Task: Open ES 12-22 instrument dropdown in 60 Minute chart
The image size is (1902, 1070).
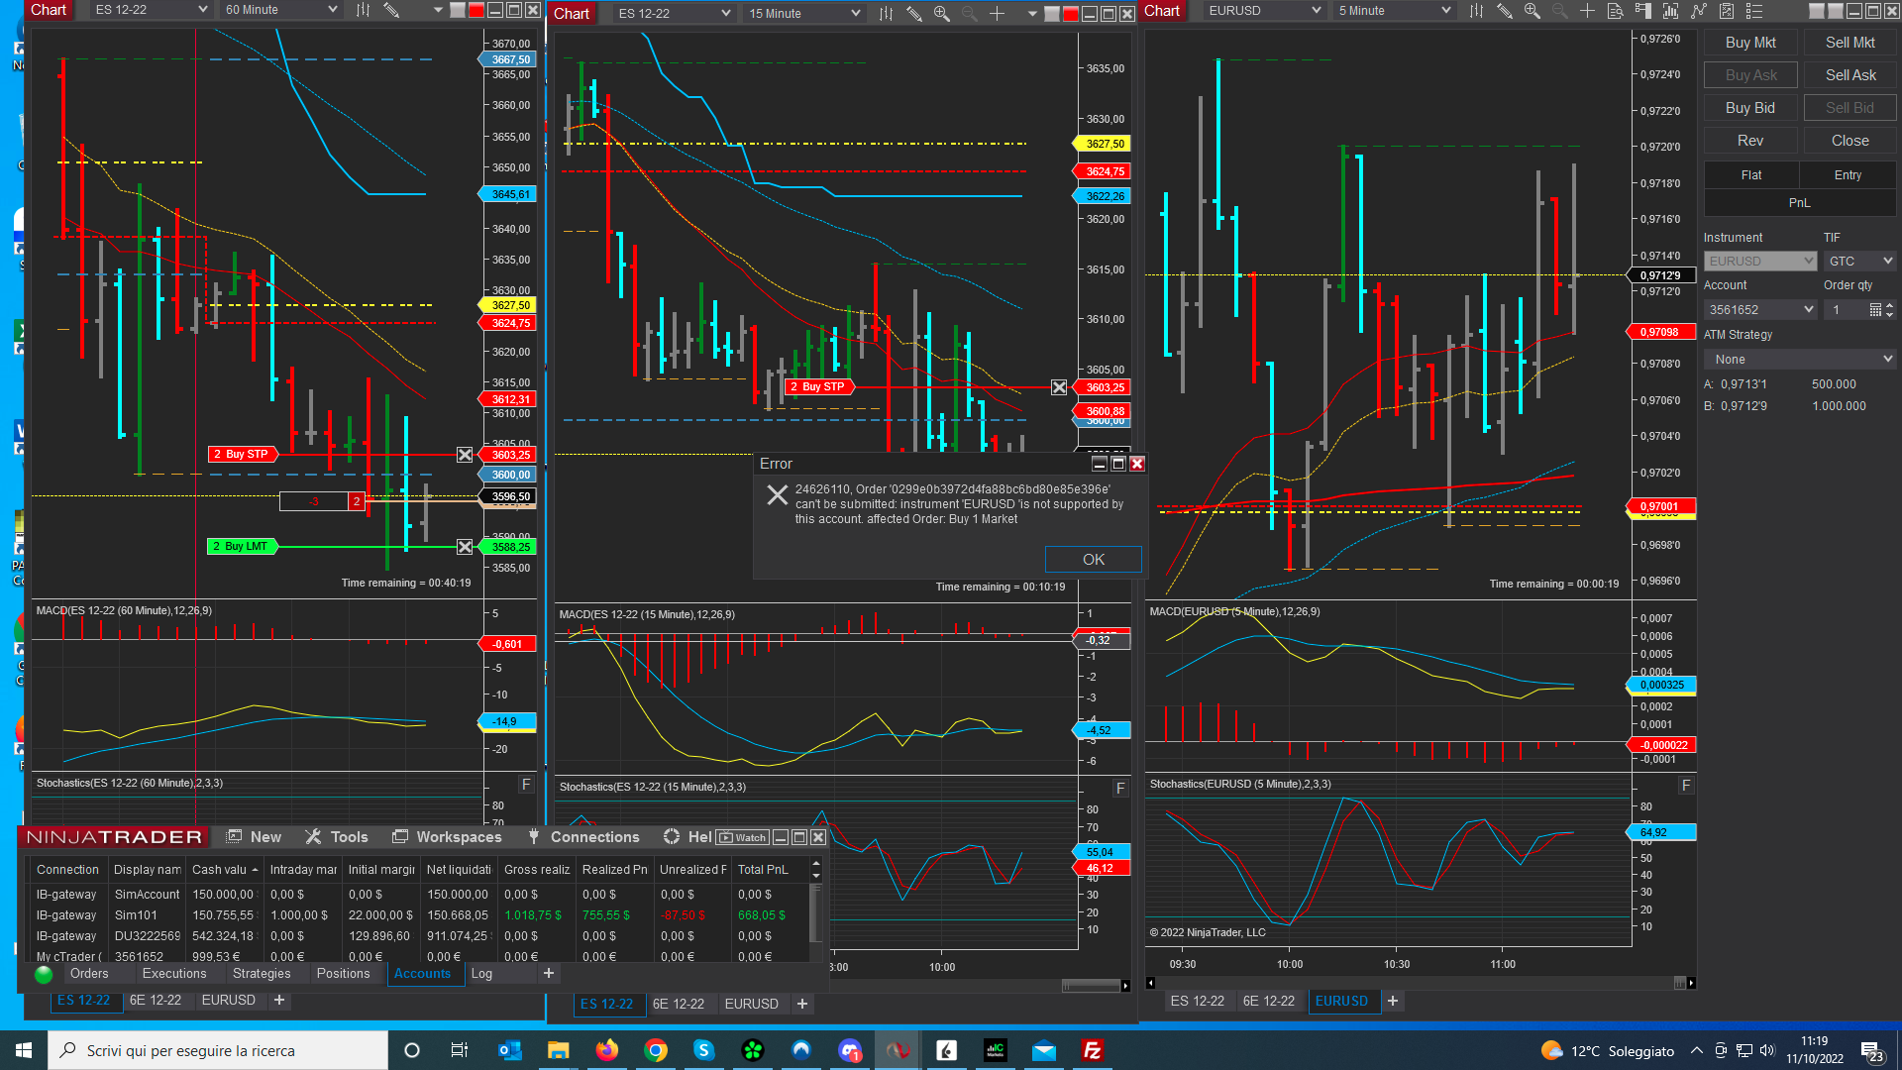Action: tap(151, 10)
